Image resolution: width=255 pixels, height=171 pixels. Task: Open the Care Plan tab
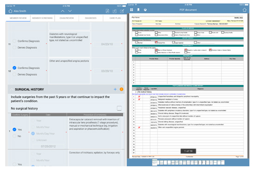[115, 18]
